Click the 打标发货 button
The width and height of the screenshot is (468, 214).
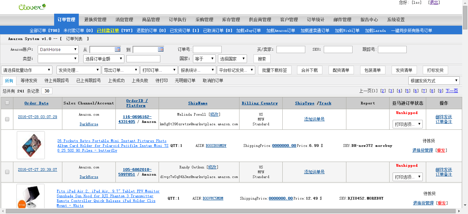[x=435, y=70]
